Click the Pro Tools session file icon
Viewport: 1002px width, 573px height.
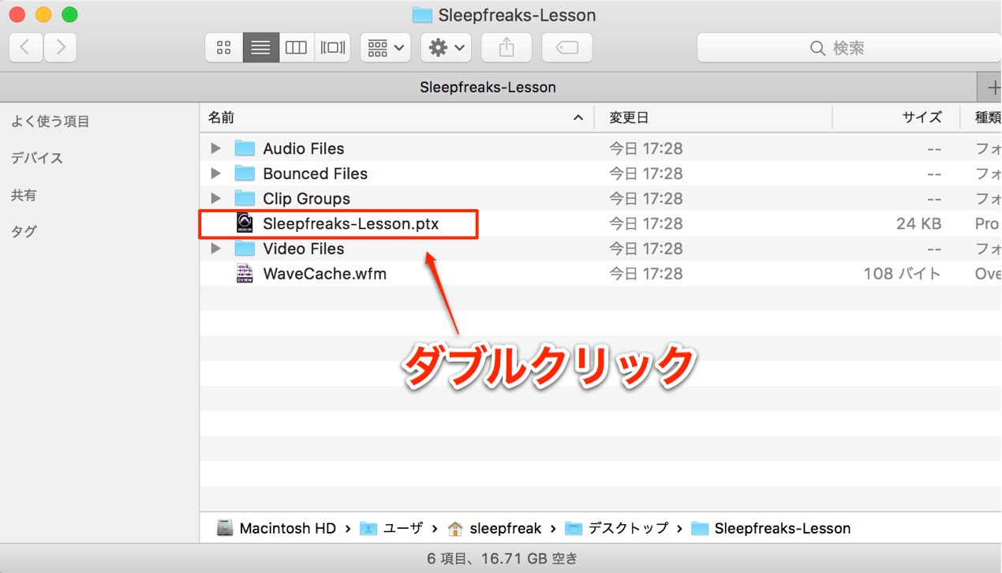[x=245, y=223]
